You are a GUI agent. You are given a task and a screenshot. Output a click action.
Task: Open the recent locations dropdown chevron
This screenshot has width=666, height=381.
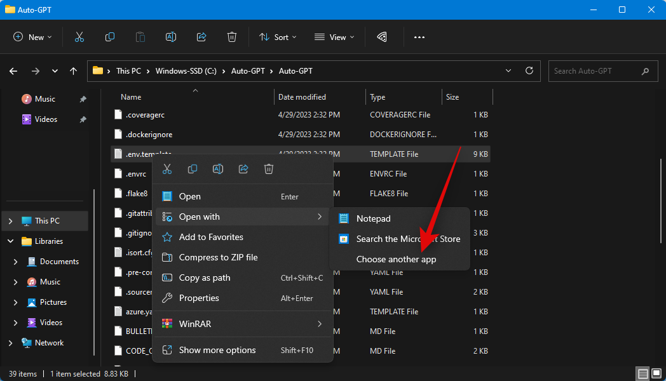(55, 71)
